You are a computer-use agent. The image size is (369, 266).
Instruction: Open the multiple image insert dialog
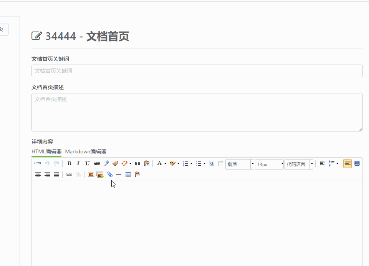pyautogui.click(x=100, y=175)
